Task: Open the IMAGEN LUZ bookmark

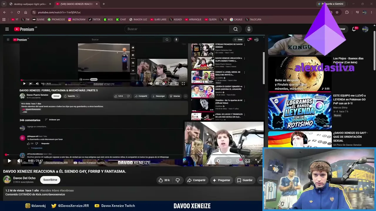Action: [138, 20]
